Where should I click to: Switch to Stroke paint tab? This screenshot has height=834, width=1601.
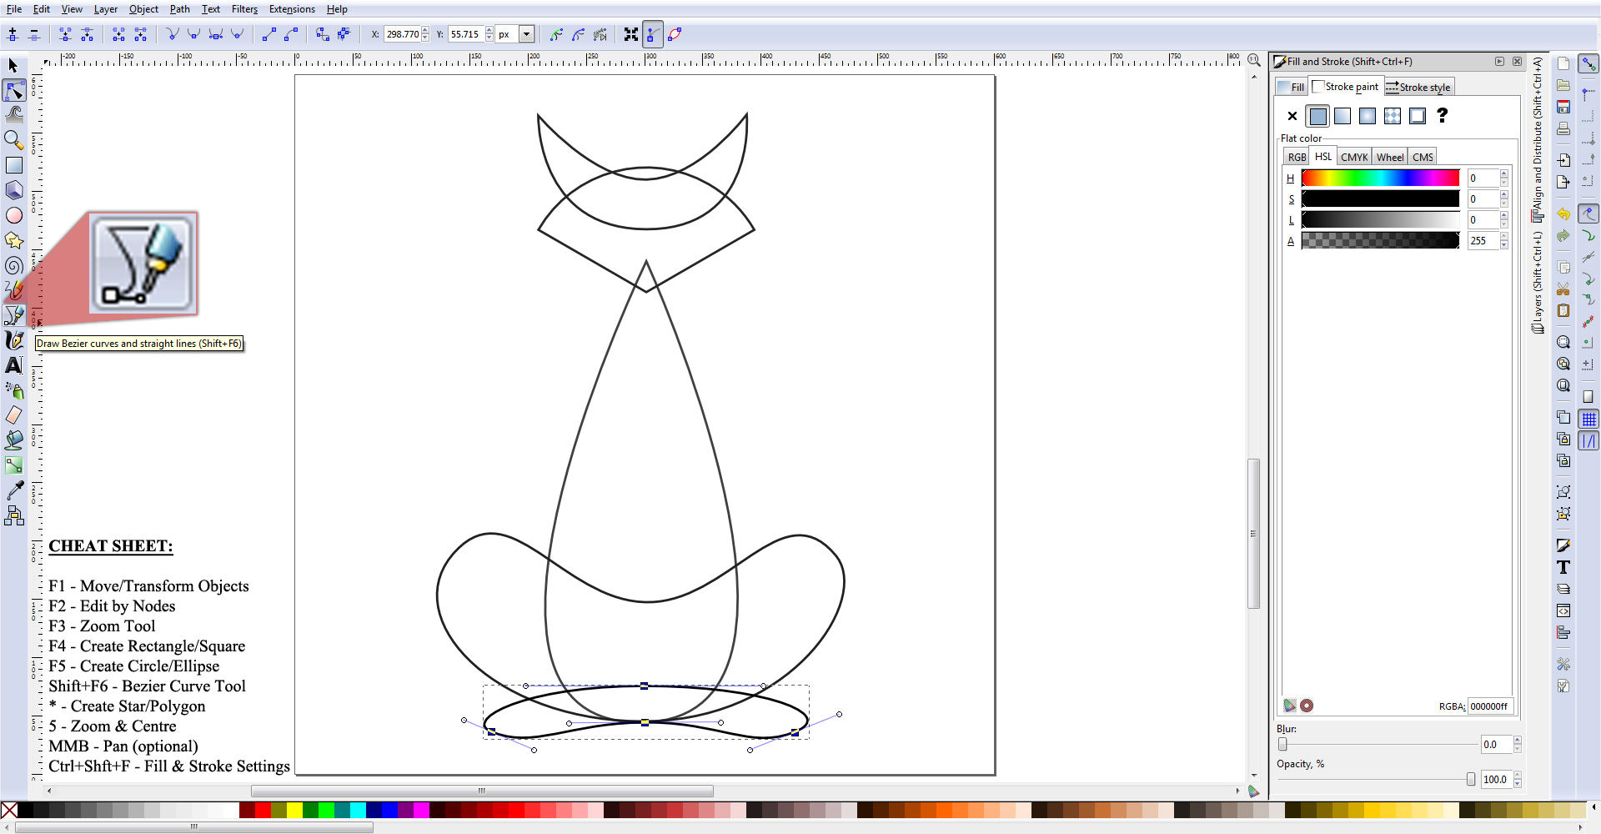[x=1346, y=87]
